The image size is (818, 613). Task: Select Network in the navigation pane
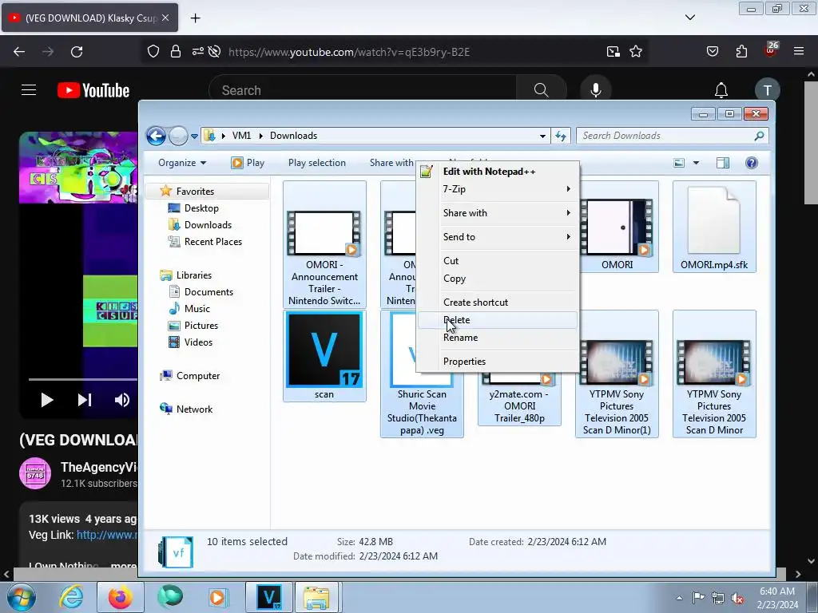coord(194,409)
